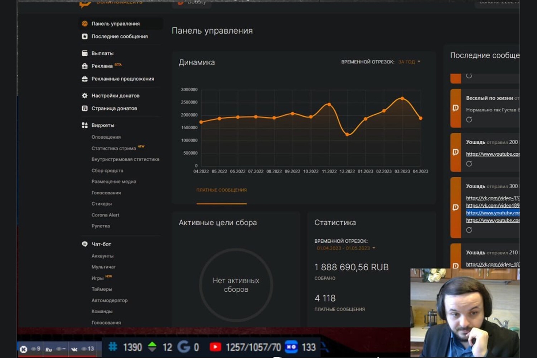Image resolution: width=537 pixels, height=358 pixels.
Task: Open Рулетка widget
Action: [101, 226]
